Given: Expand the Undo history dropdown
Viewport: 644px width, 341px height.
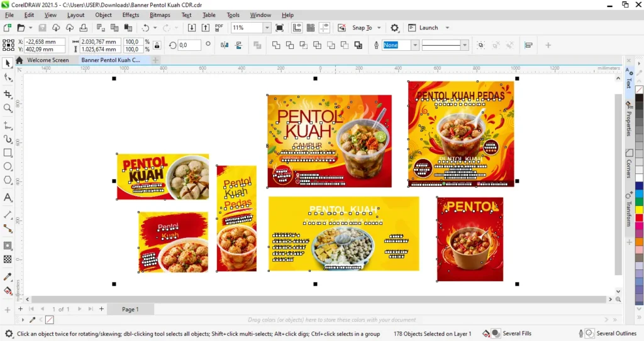Looking at the screenshot, I should [155, 28].
